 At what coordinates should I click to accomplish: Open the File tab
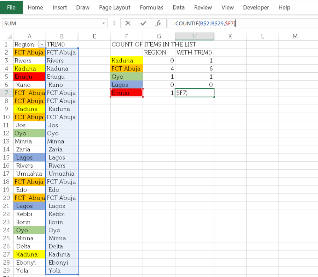pos(11,7)
